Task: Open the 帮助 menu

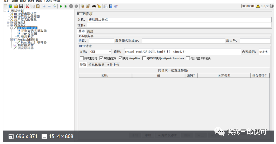Action: tap(56, 1)
